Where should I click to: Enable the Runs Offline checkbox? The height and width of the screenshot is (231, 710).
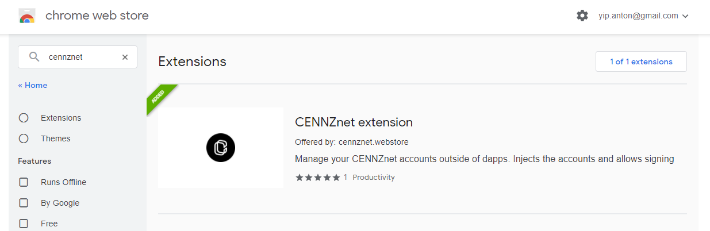pyautogui.click(x=24, y=182)
